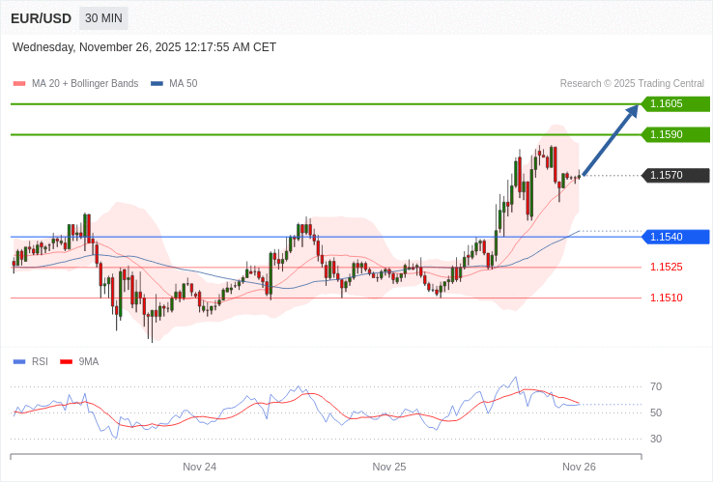
Task: Click the blue upward forecast arrow
Action: (611, 140)
